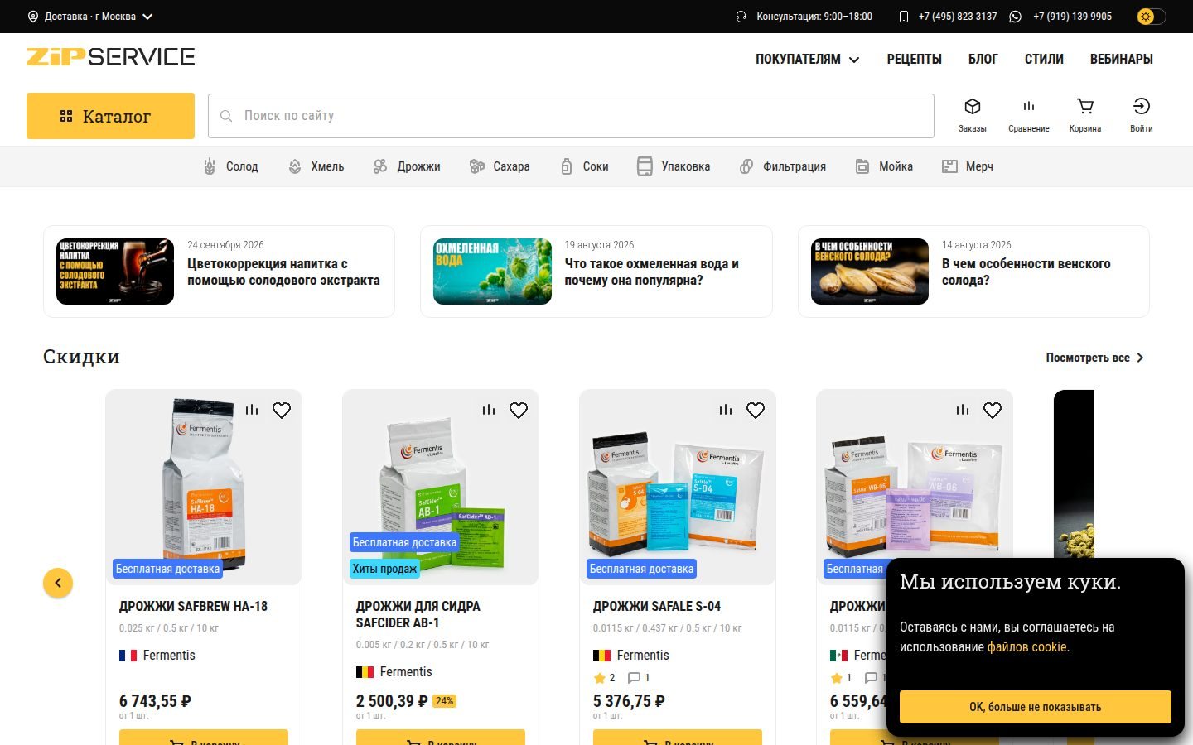Image resolution: width=1193 pixels, height=745 pixels.
Task: Click price 2 500,39 ₽ of Safcider AB-1
Action: (392, 701)
